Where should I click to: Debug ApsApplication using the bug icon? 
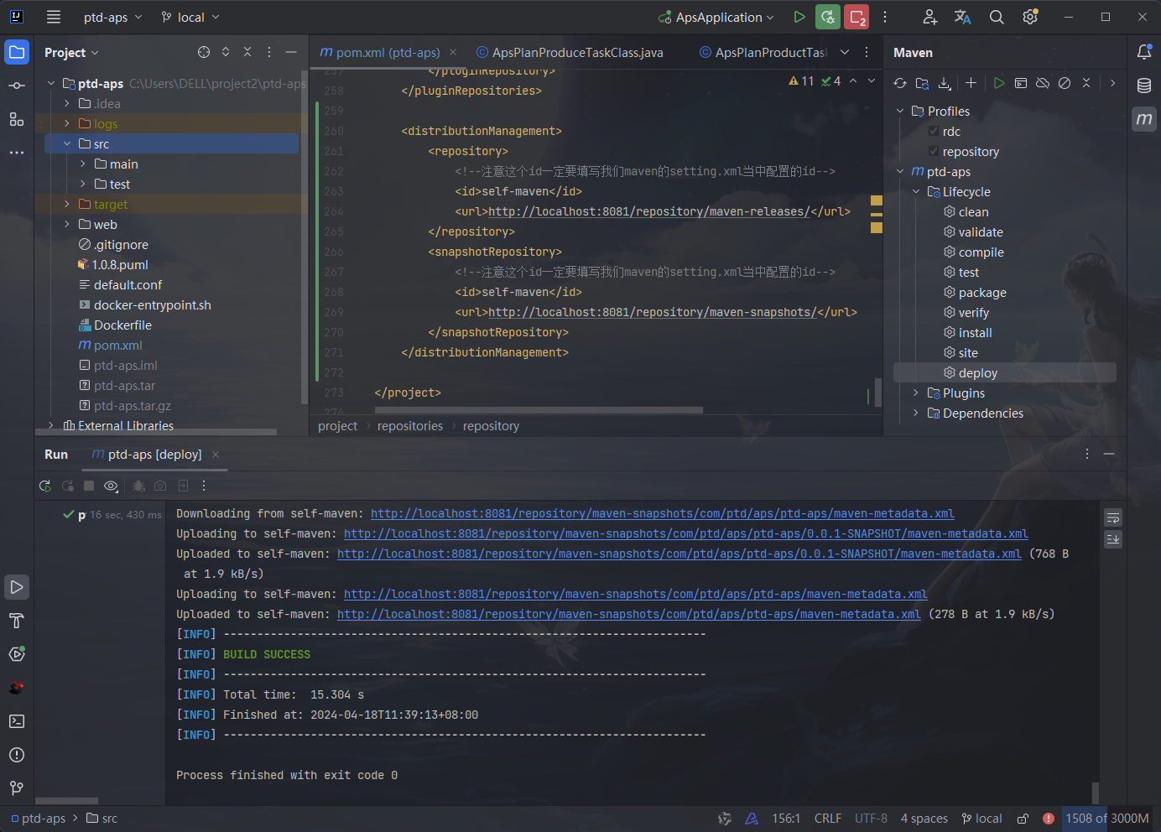(x=828, y=17)
